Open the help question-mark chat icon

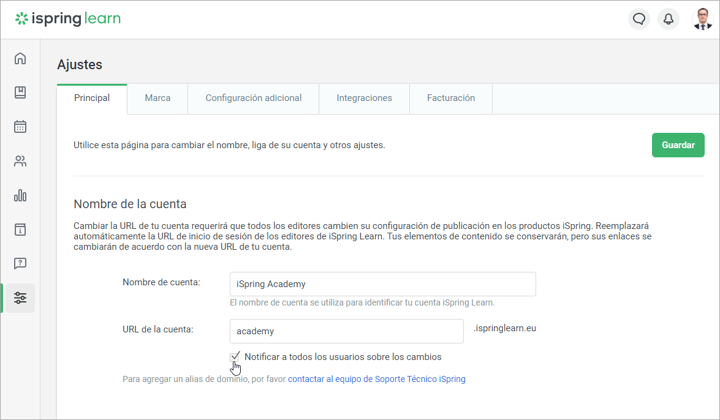[x=20, y=263]
